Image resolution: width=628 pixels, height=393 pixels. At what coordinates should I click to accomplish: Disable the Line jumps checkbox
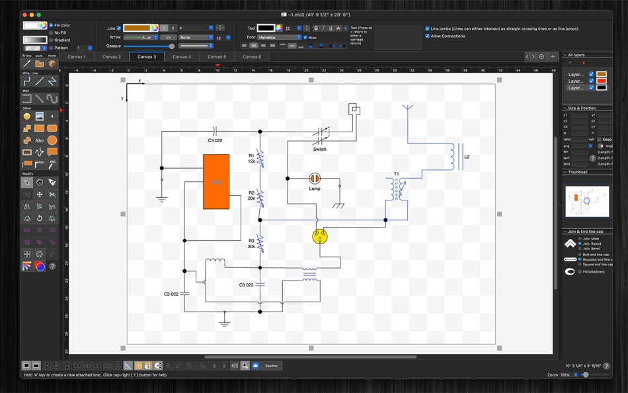427,28
